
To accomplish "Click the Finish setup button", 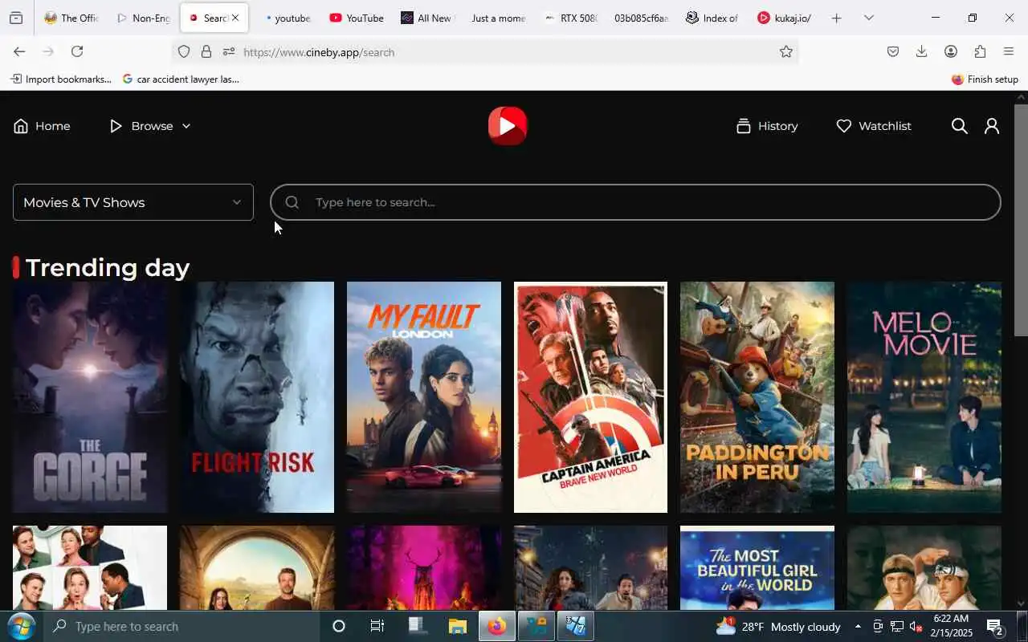I will click(x=985, y=79).
